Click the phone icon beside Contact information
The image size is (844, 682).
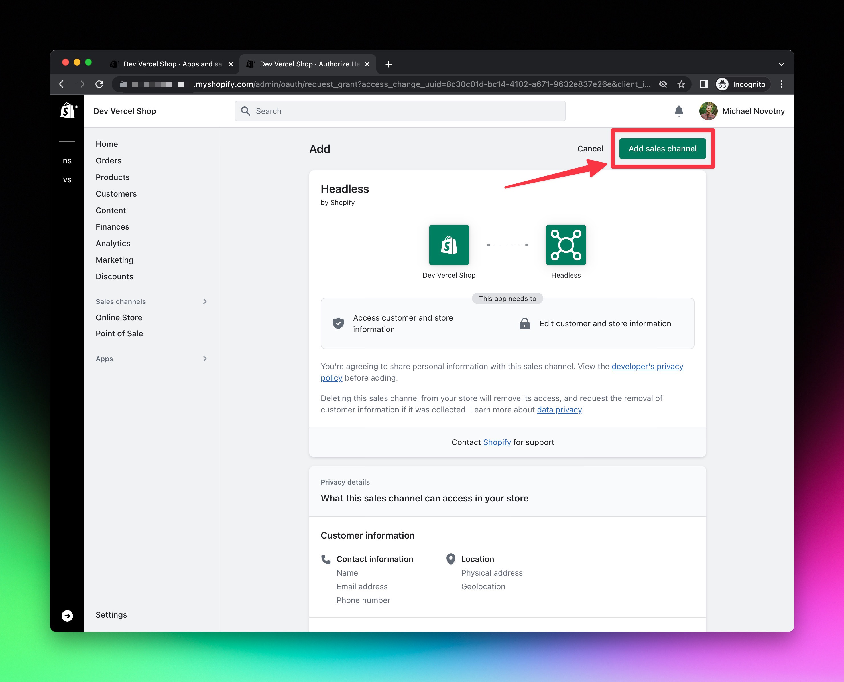tap(326, 559)
